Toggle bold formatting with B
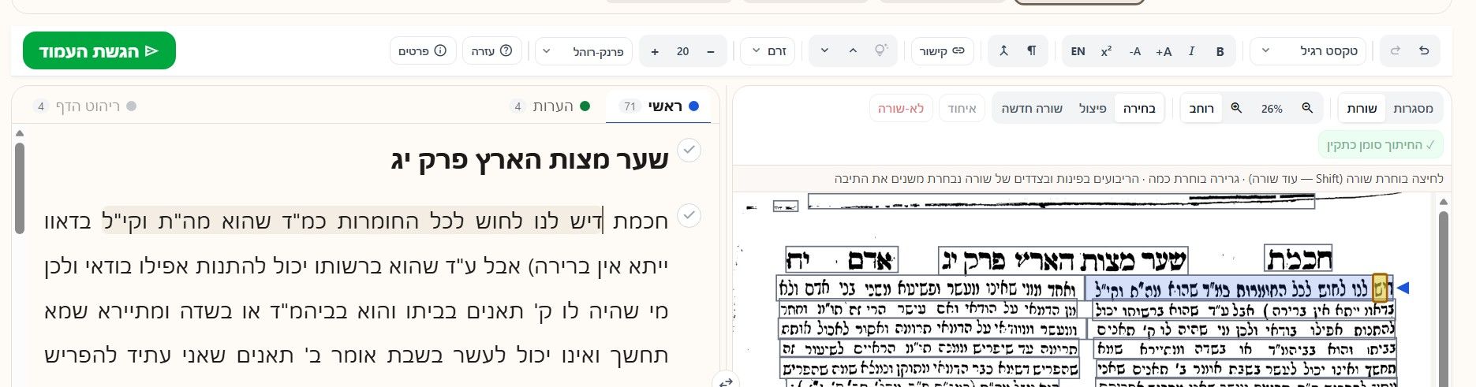This screenshot has height=387, width=1476. pos(1220,51)
